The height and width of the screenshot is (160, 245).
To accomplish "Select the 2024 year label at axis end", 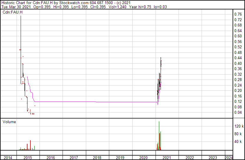I will click(228, 158).
